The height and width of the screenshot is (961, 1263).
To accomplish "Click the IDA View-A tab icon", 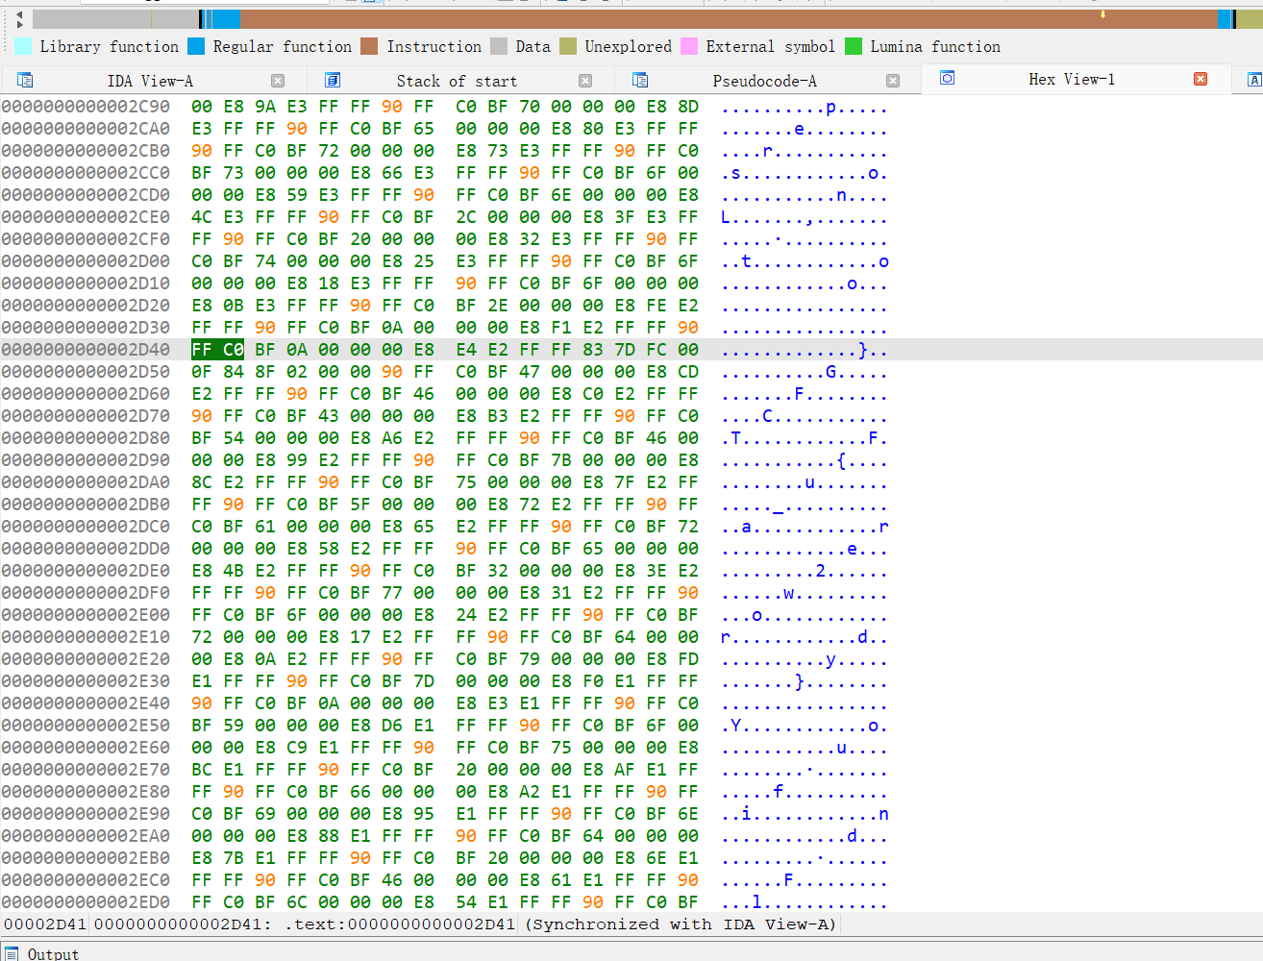I will pos(25,80).
